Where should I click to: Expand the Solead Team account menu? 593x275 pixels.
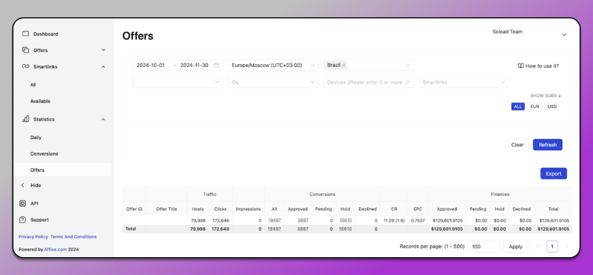pos(564,35)
